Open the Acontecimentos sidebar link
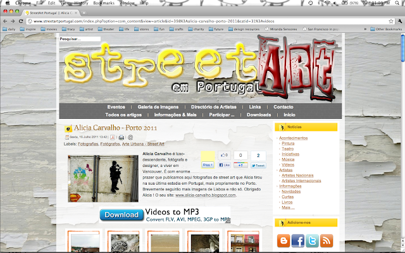 pyautogui.click(x=293, y=138)
